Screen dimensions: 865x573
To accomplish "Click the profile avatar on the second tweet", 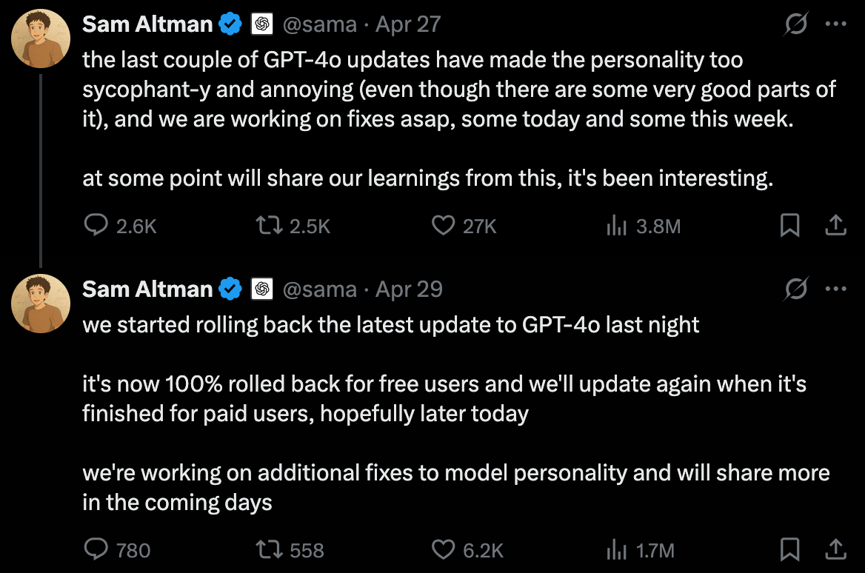I will pyautogui.click(x=41, y=304).
